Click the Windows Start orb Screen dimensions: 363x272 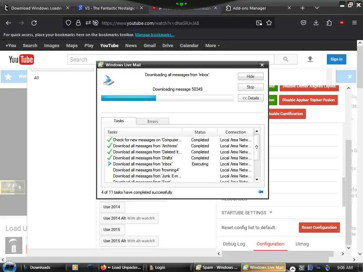tap(9, 267)
